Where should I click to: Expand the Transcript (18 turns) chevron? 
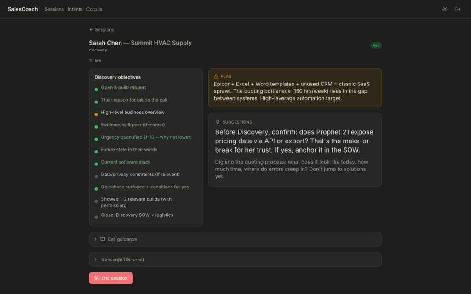click(96, 260)
